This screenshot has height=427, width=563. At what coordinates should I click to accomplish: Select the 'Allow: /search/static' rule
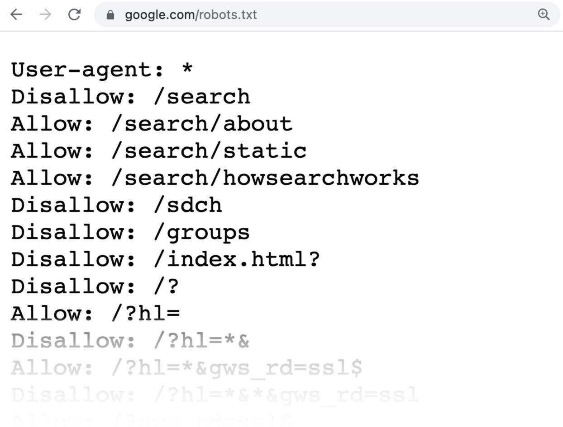(158, 150)
